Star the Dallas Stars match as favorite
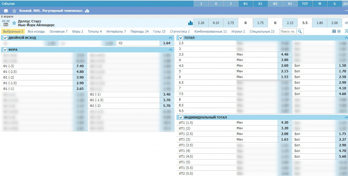The width and height of the screenshot is (348, 176). [x=14, y=23]
